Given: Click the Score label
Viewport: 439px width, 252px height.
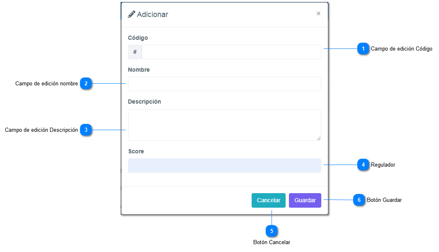Looking at the screenshot, I should tap(136, 151).
